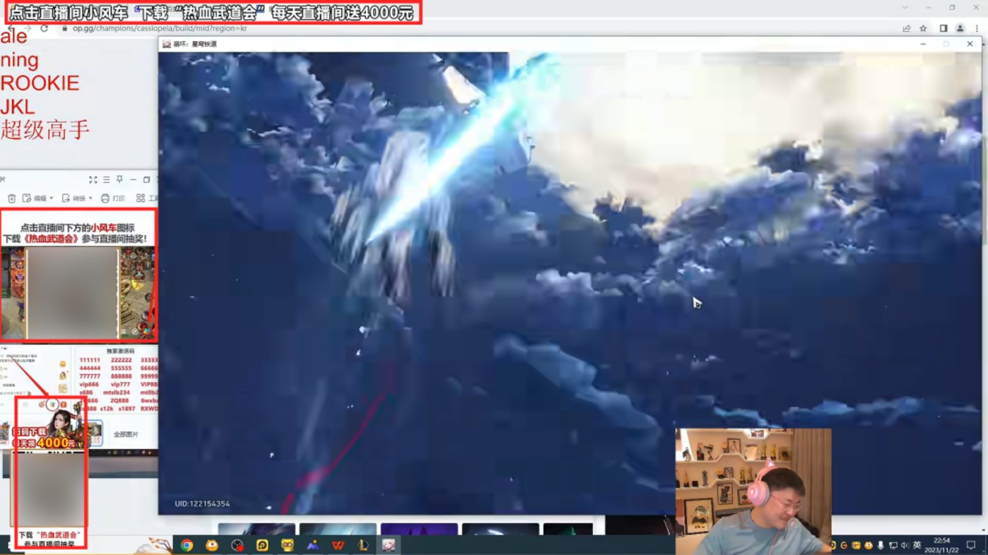Open the tools grid icon in image viewer

141,198
